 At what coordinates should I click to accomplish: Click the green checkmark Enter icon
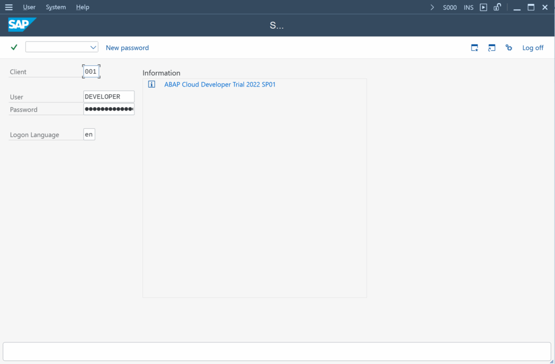pos(14,47)
